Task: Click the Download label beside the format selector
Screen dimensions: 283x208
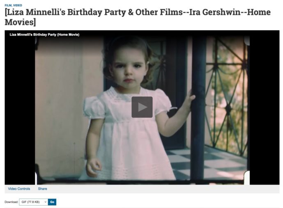Action: tap(12, 202)
